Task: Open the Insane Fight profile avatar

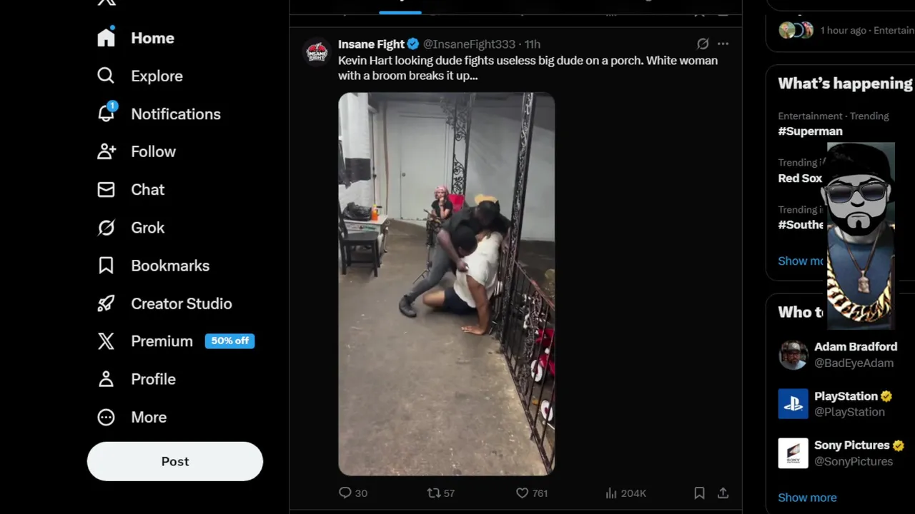Action: [317, 52]
